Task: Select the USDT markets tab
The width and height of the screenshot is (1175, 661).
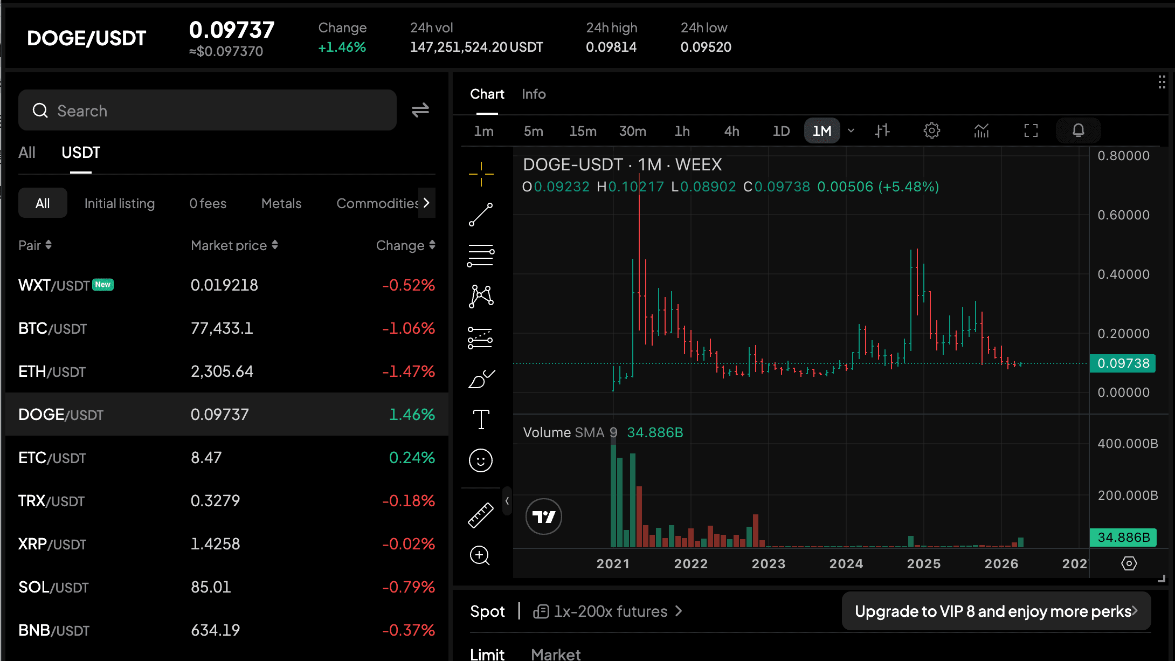Action: coord(81,153)
